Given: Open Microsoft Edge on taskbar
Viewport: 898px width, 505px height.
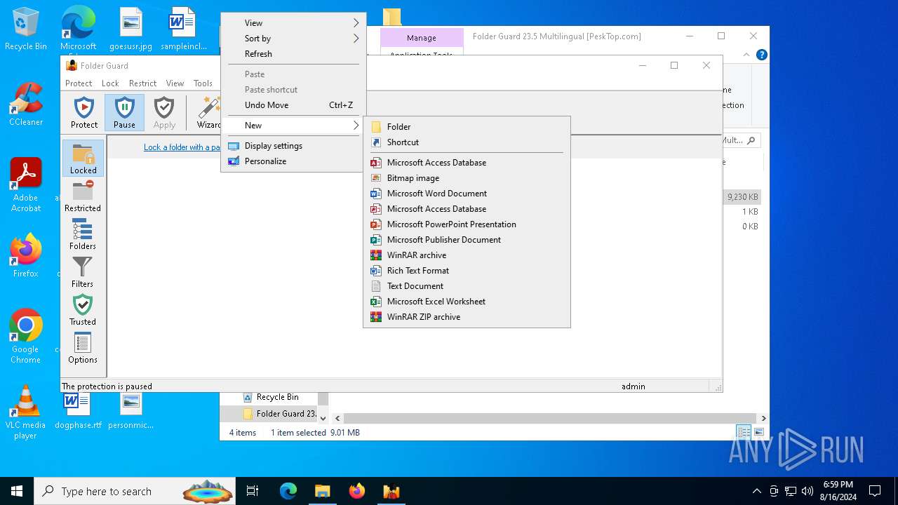Looking at the screenshot, I should tap(288, 491).
